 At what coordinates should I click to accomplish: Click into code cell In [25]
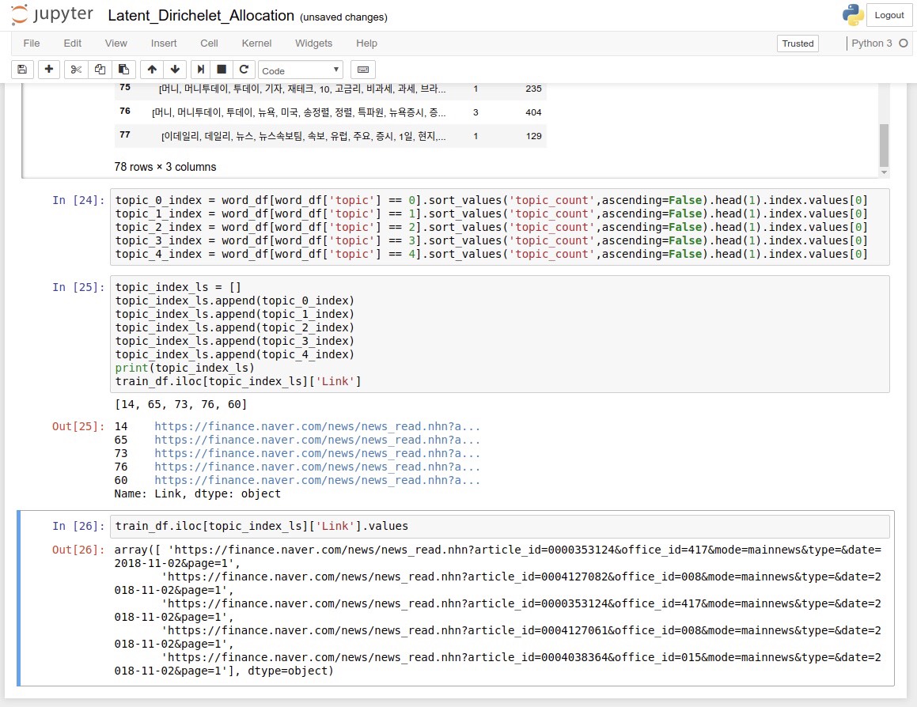(499, 334)
